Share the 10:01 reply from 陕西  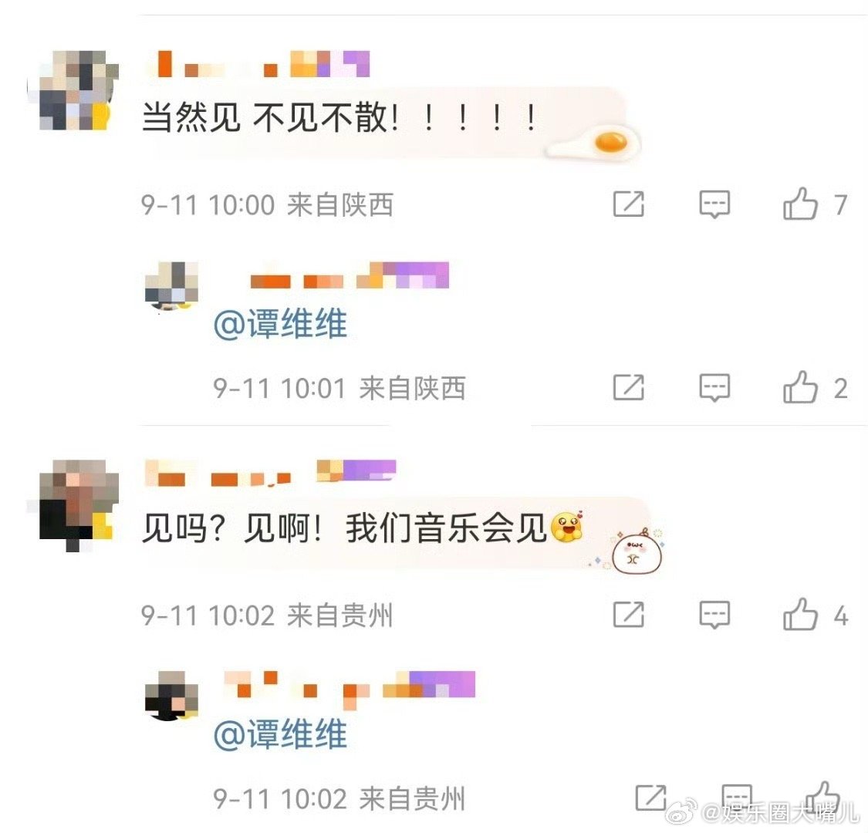(629, 386)
